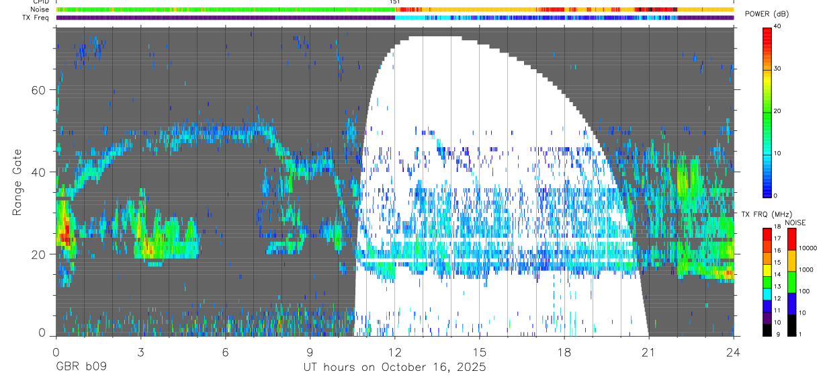Click the NOISE legend title
The width and height of the screenshot is (825, 381).
point(795,222)
